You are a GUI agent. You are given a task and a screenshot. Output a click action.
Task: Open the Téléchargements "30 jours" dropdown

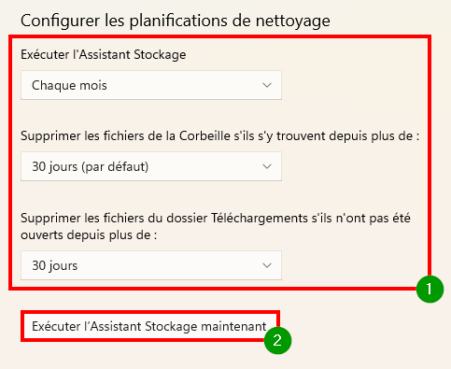coord(151,265)
